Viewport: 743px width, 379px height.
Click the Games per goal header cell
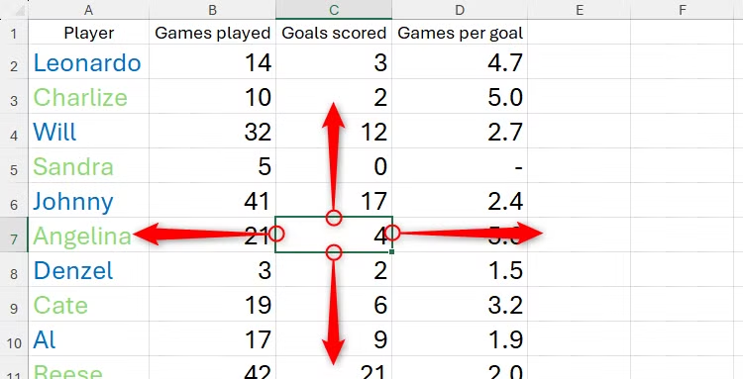click(x=460, y=33)
